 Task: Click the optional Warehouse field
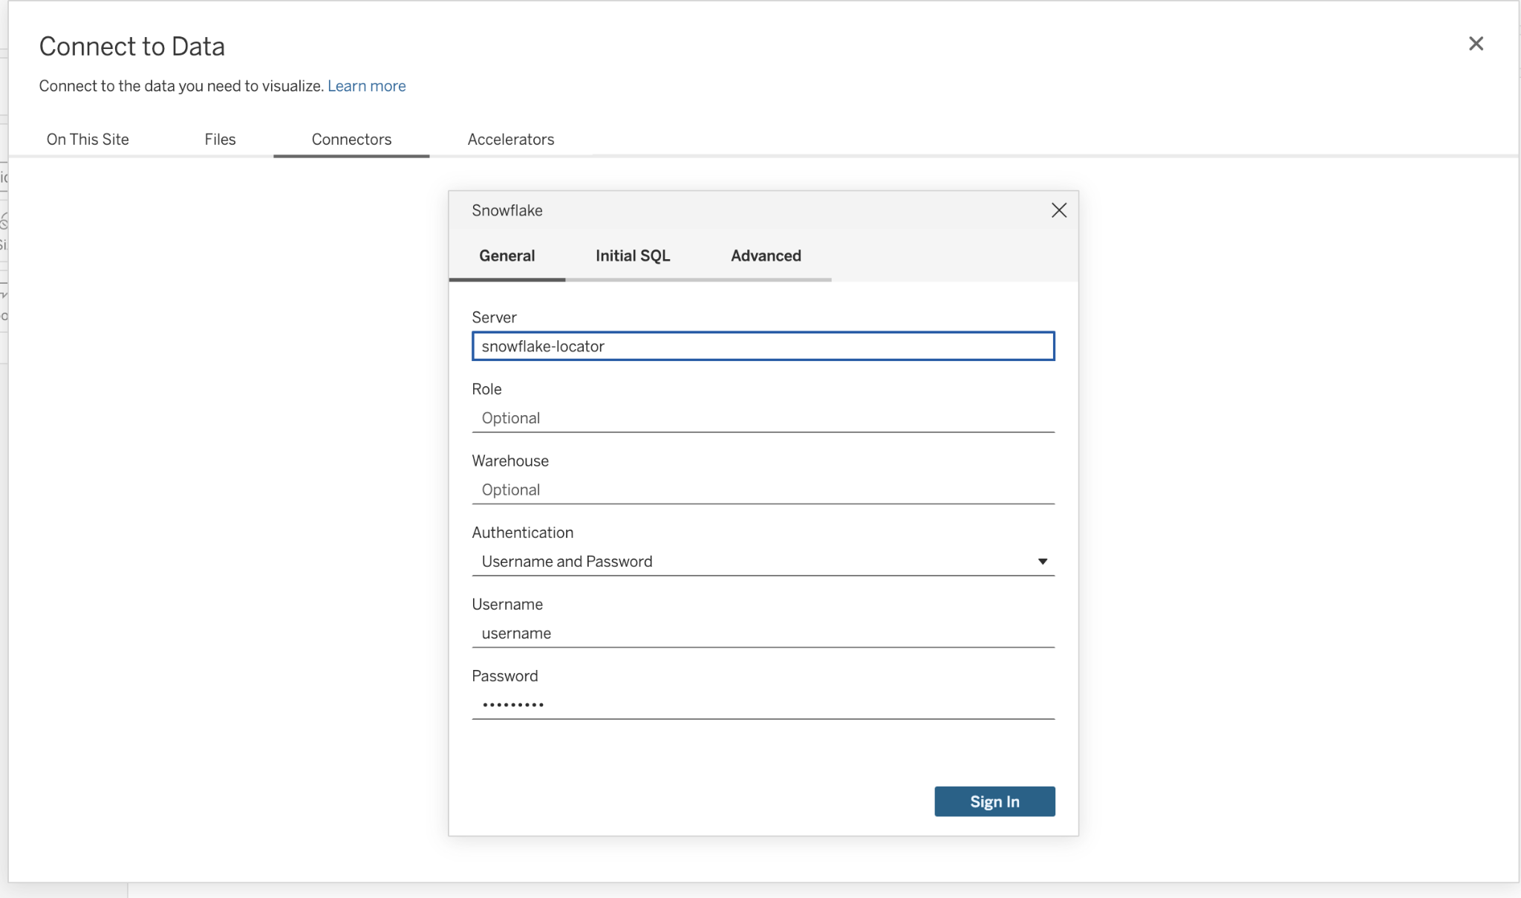(x=763, y=489)
